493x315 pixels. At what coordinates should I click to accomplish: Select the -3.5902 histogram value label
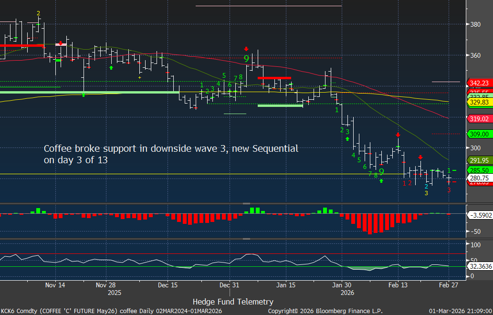pyautogui.click(x=479, y=214)
